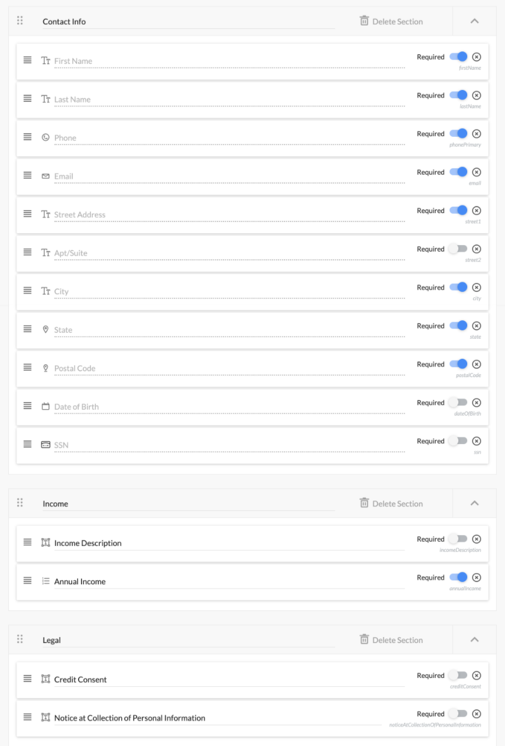Click the Credit Consent text-block icon

pos(46,679)
